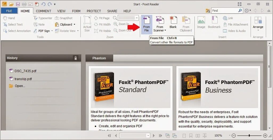Screen dimensions: 273x140
Task: Insert an Image
Action: [x=201, y=23]
